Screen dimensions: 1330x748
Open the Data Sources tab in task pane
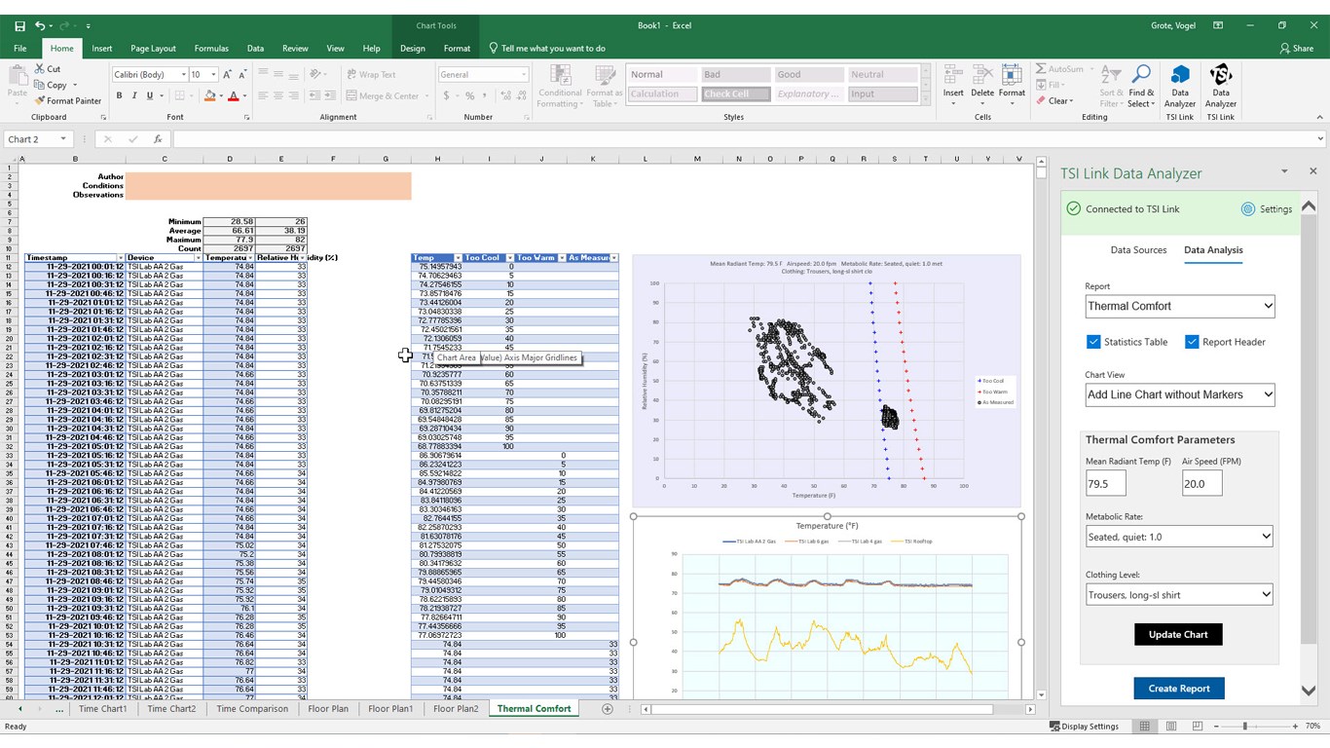click(x=1138, y=250)
